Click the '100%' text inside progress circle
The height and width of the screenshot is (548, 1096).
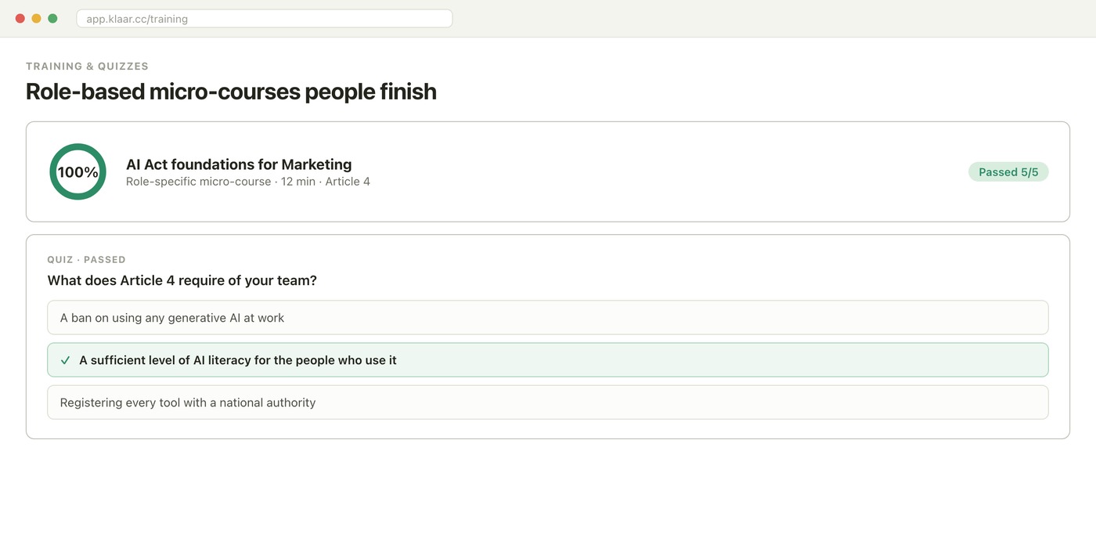(x=78, y=172)
